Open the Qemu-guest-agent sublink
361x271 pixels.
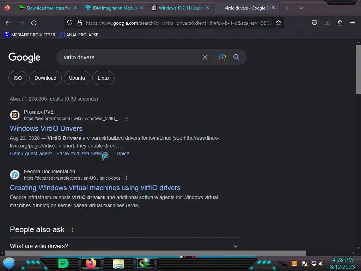tap(31, 154)
